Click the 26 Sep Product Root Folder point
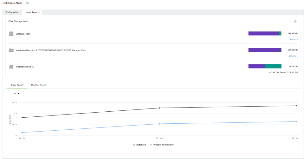 [296, 106]
